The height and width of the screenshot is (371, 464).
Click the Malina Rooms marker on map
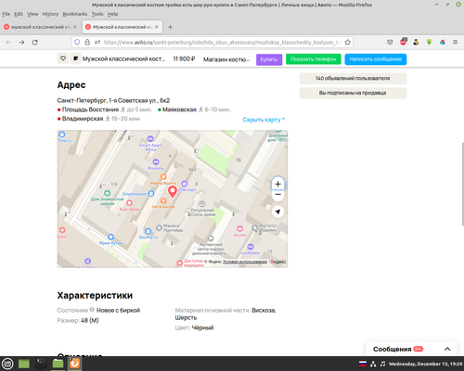[x=163, y=177]
